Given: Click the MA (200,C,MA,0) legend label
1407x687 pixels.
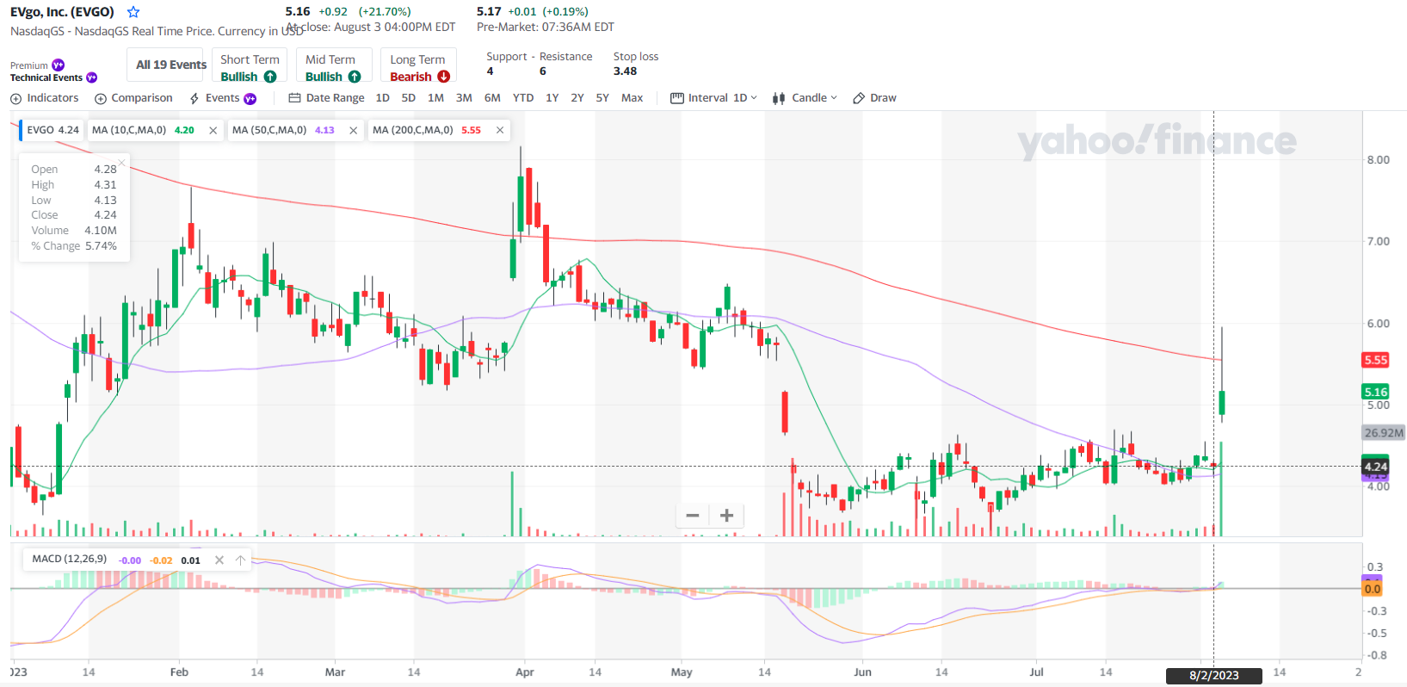Looking at the screenshot, I should pyautogui.click(x=413, y=130).
